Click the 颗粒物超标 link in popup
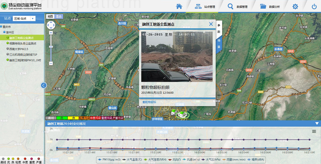The width and height of the screenshot is (321, 164). (149, 102)
